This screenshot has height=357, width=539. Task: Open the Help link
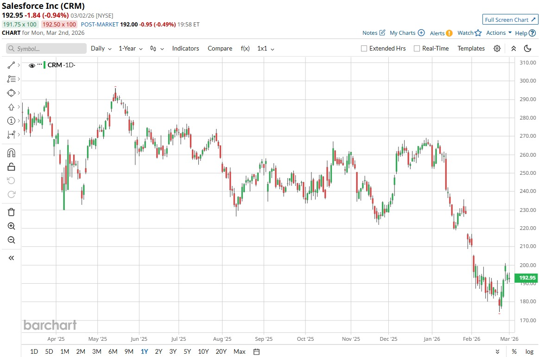click(525, 33)
